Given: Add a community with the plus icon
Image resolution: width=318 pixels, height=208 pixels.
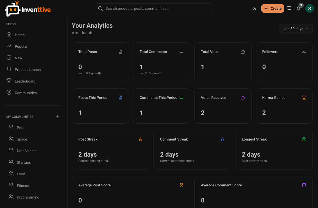Looking at the screenshot, I should (58, 116).
